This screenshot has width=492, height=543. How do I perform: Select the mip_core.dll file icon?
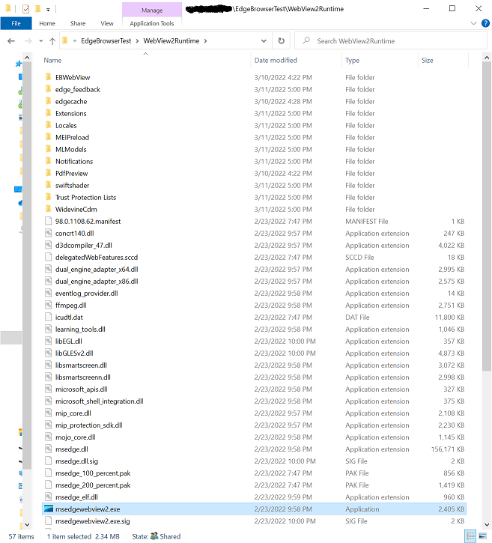[49, 413]
